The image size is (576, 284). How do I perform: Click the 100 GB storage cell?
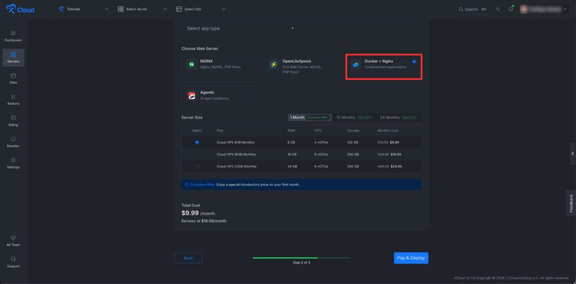353,142
